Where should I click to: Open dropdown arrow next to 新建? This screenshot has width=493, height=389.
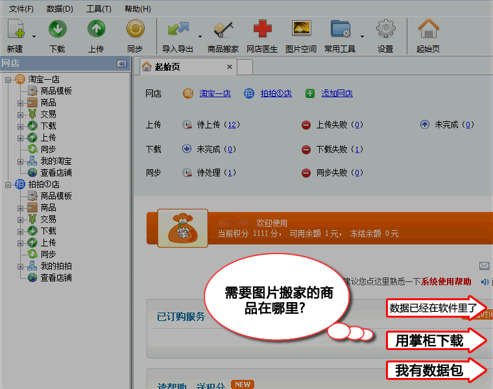coord(34,36)
